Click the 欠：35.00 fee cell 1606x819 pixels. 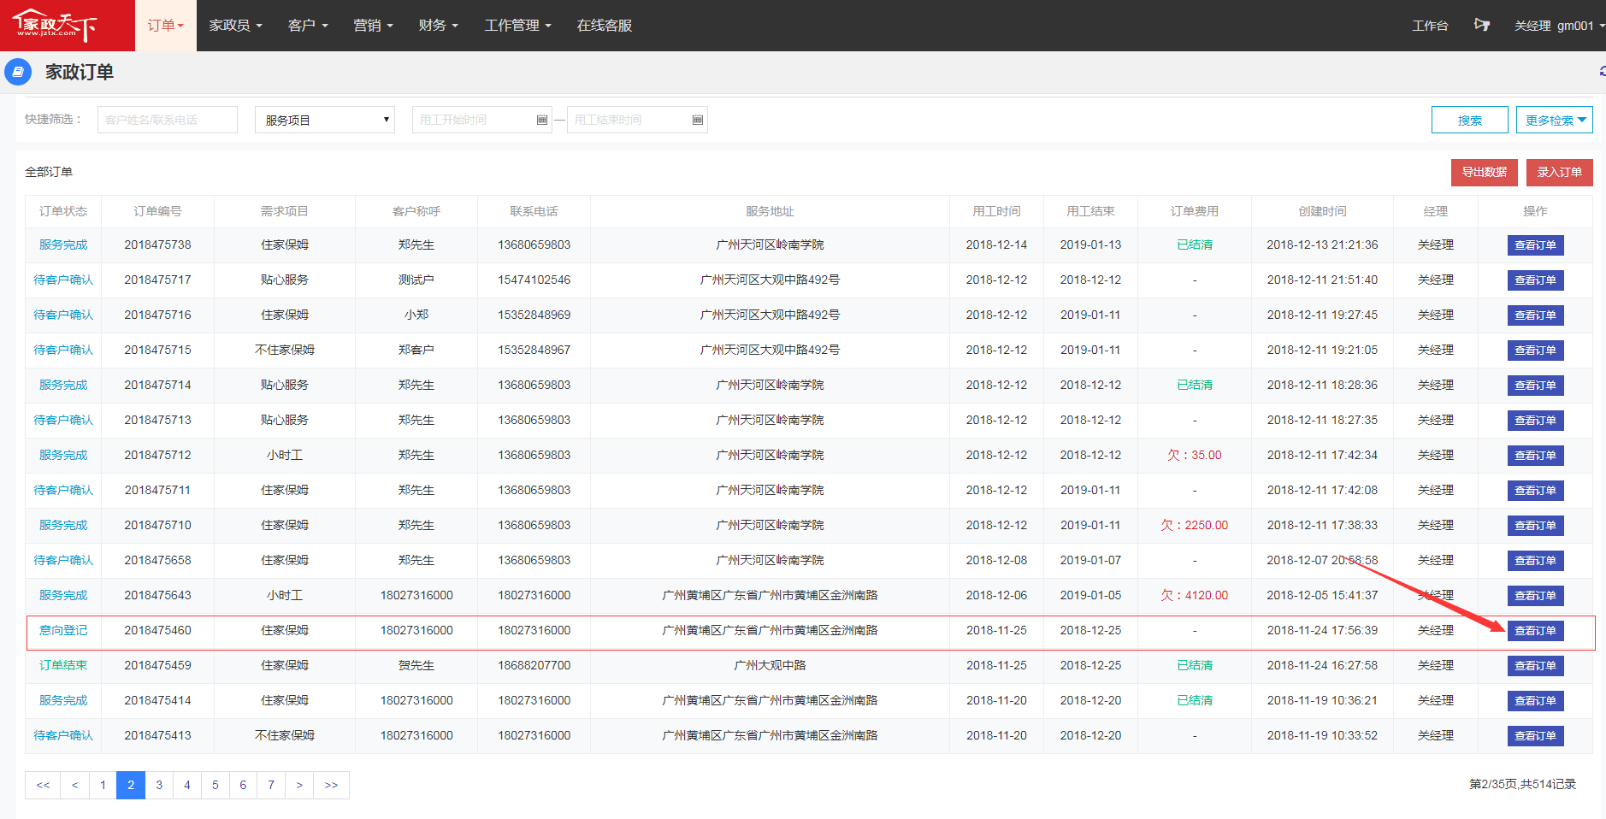click(1195, 455)
